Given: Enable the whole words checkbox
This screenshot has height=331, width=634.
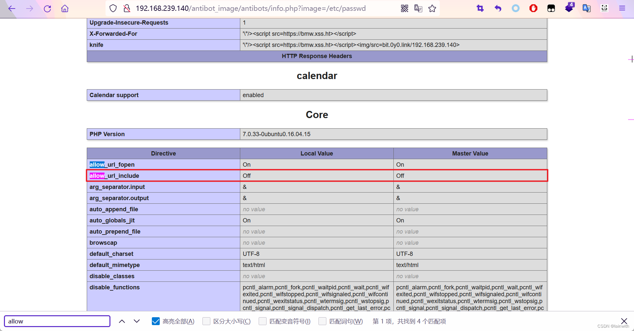Looking at the screenshot, I should [x=322, y=321].
